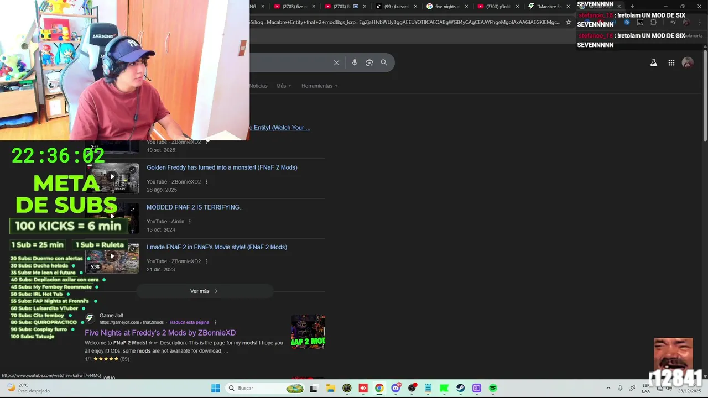Open the Windows Start menu
Viewport: 708px width, 398px height.
point(215,388)
